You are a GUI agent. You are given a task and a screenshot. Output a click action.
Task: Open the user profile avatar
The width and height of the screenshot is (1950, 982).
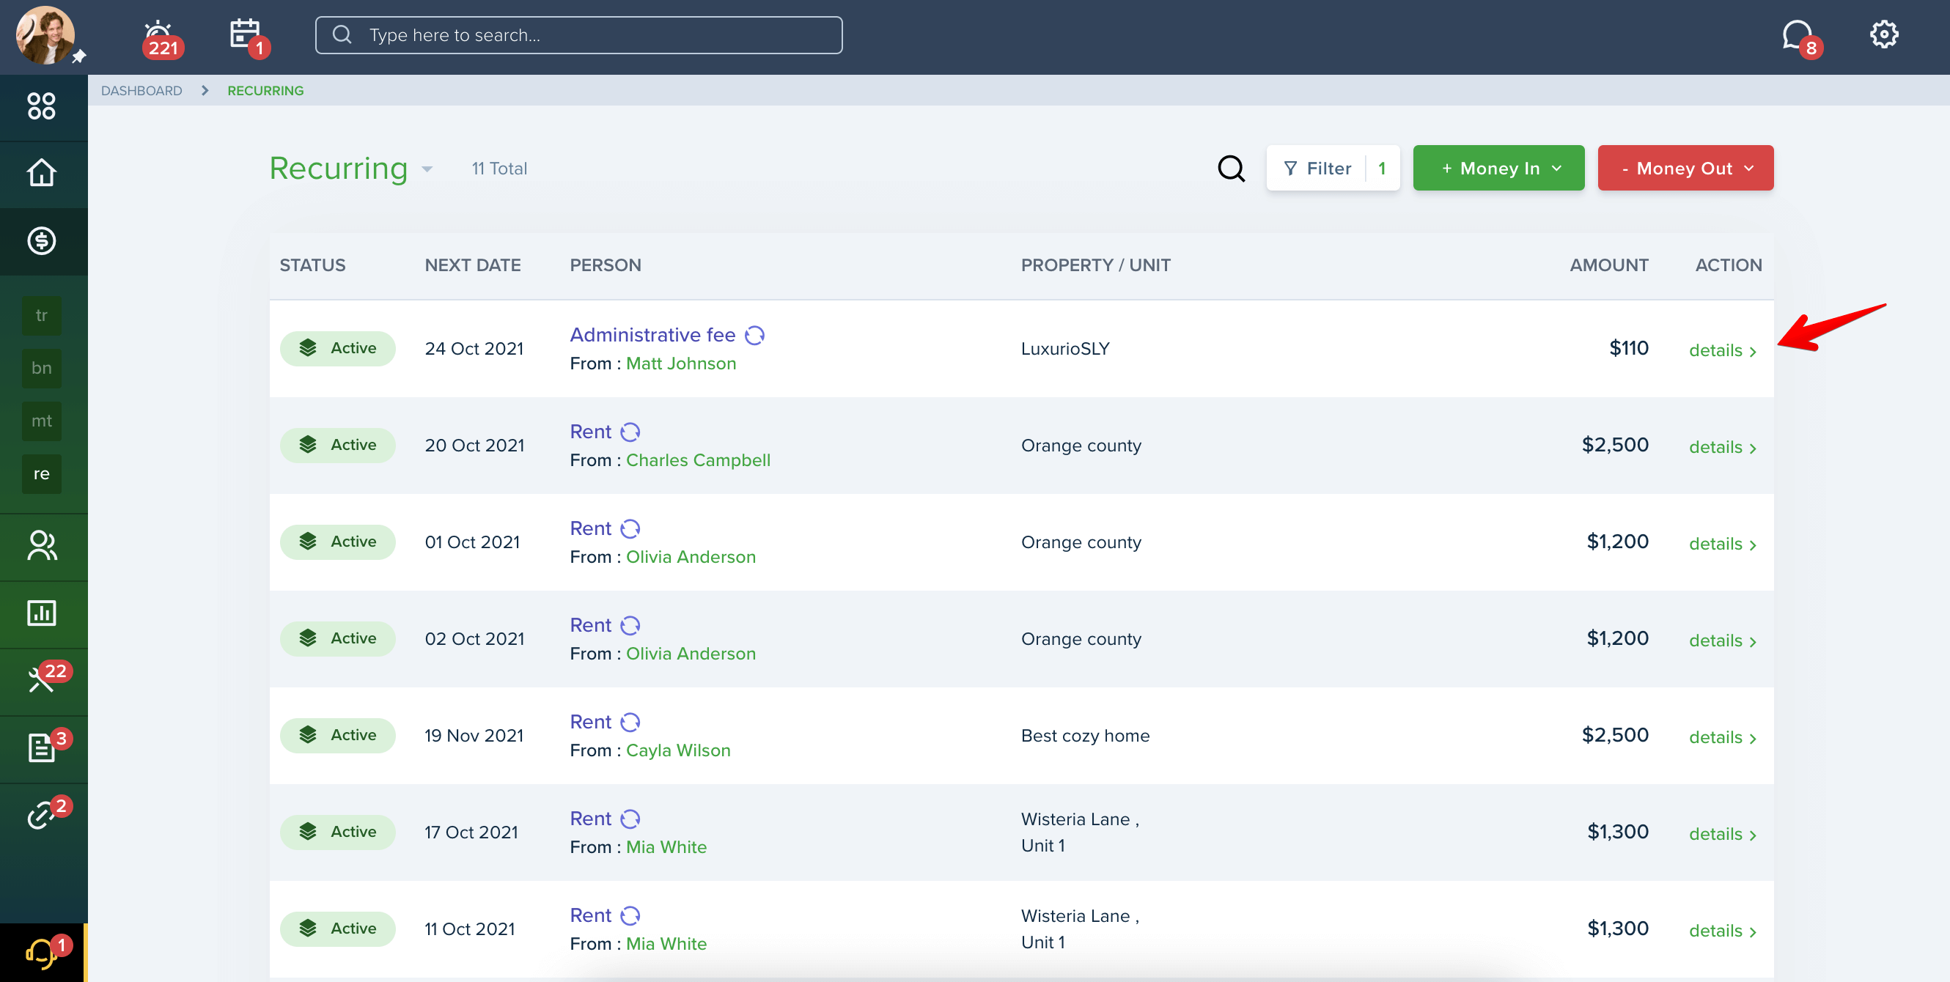pos(45,36)
